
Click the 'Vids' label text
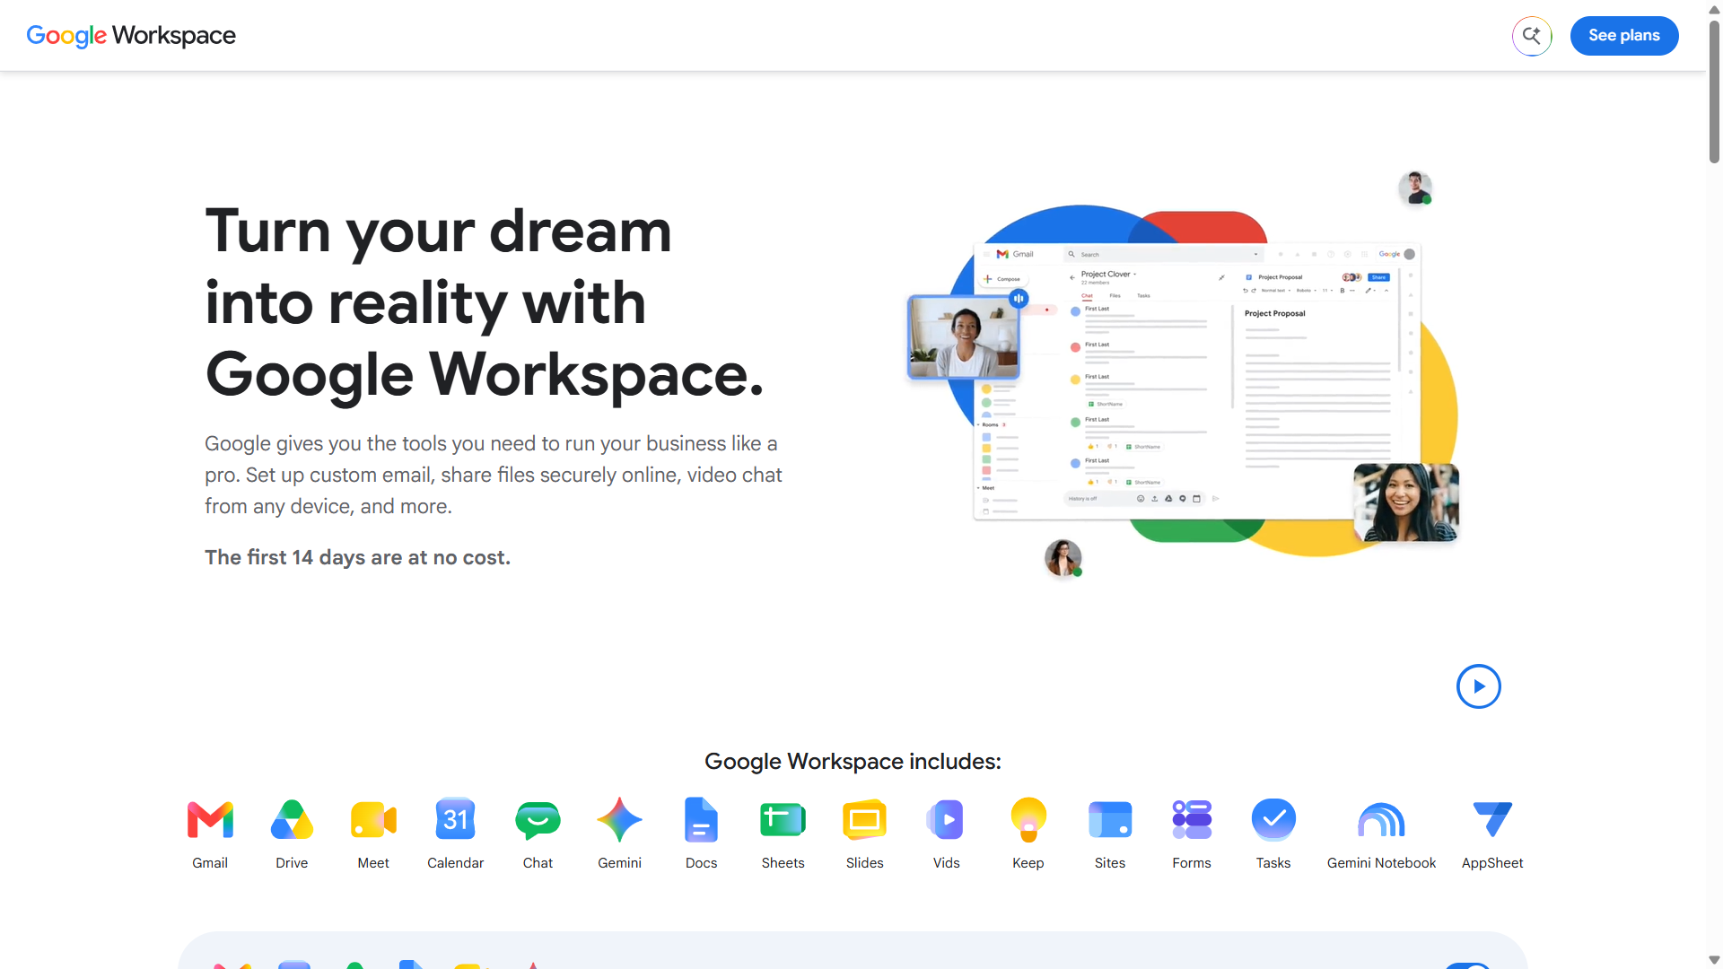(x=946, y=863)
